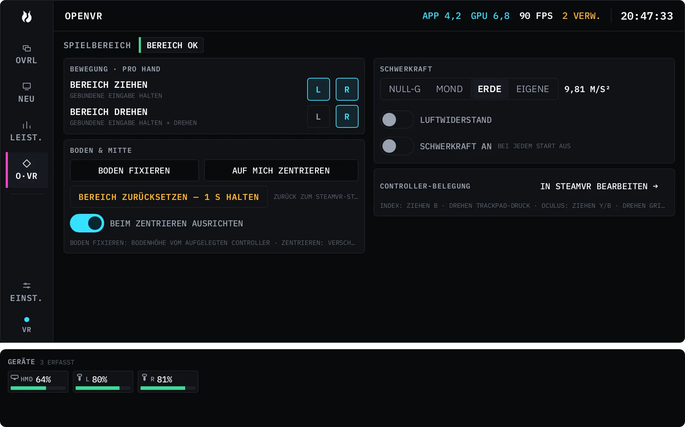Open EINST. settings in the sidebar
Image resolution: width=685 pixels, height=427 pixels.
pyautogui.click(x=27, y=292)
